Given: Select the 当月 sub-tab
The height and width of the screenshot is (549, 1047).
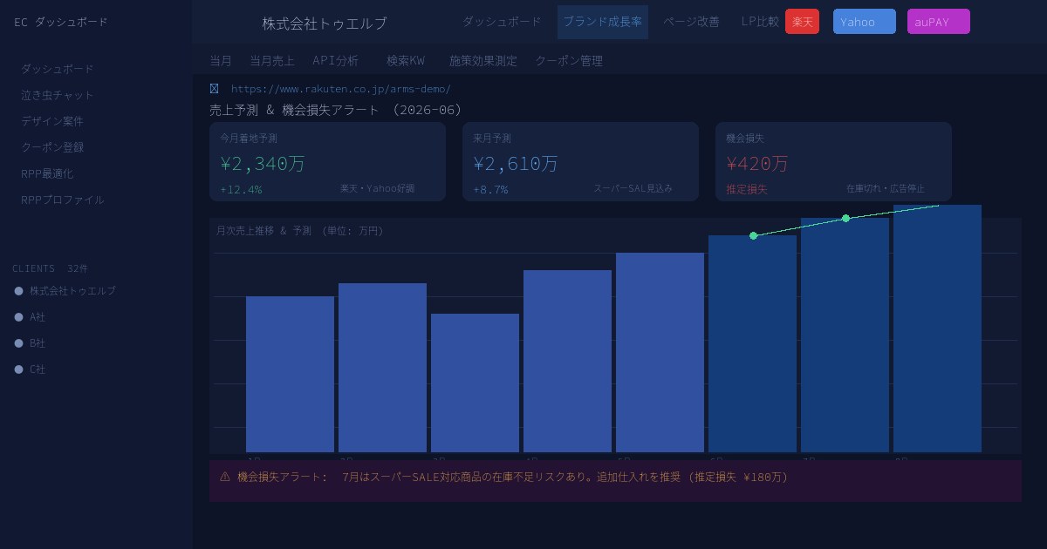Looking at the screenshot, I should (x=221, y=61).
